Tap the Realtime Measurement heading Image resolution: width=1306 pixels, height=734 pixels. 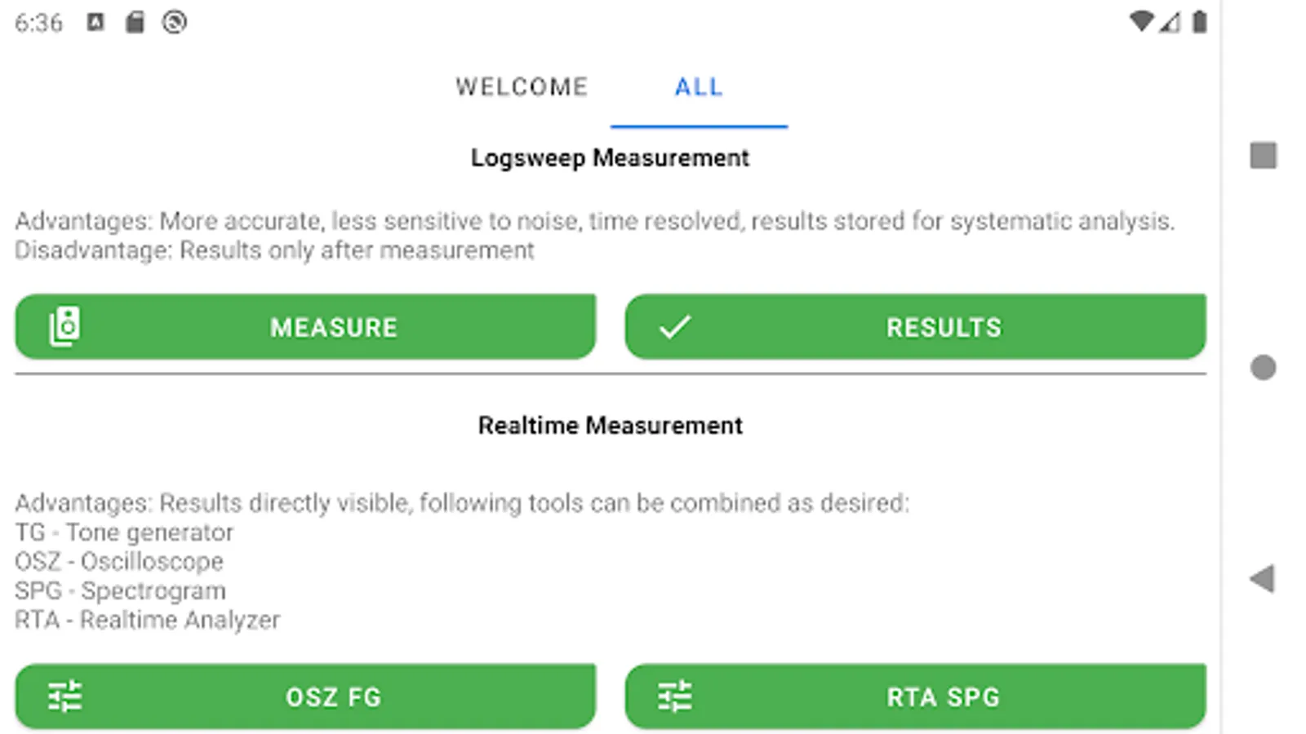pyautogui.click(x=610, y=426)
